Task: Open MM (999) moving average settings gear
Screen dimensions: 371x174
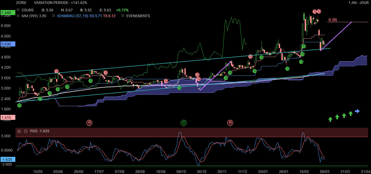Action: (18, 16)
